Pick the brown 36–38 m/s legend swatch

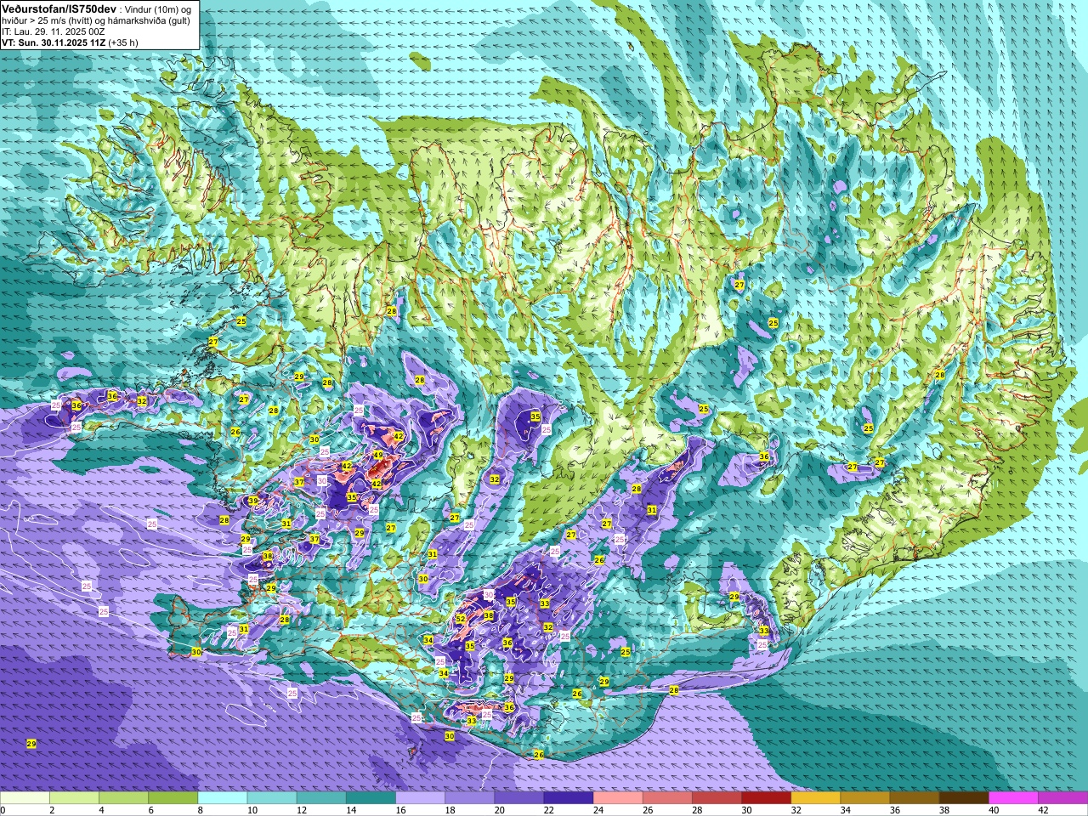(914, 798)
